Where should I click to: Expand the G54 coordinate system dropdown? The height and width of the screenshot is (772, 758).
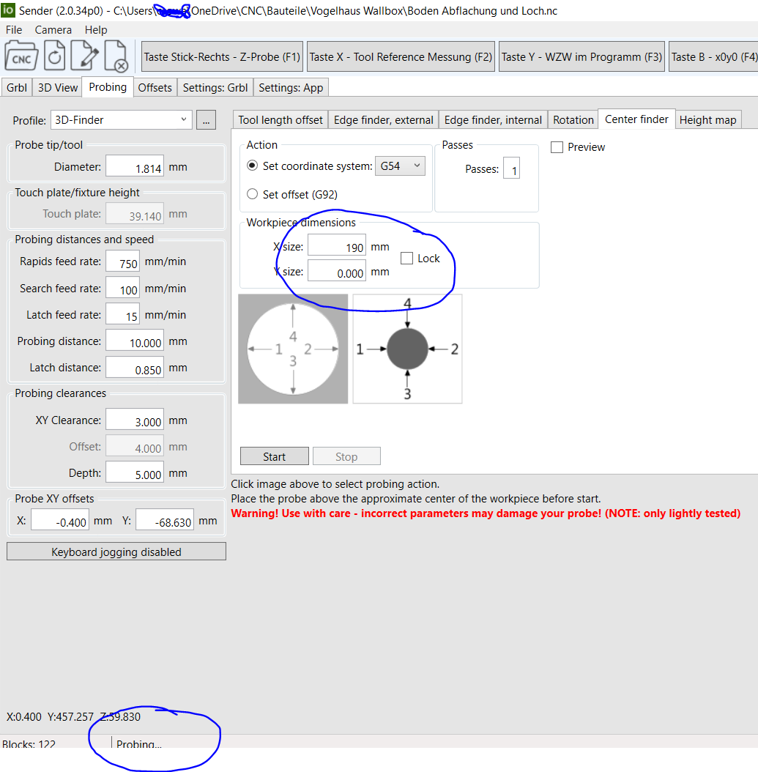point(400,166)
